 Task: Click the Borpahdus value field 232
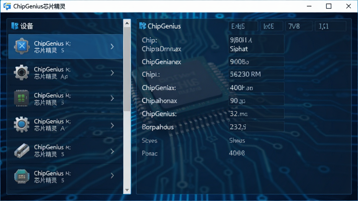[x=256, y=127]
